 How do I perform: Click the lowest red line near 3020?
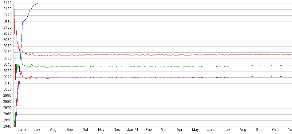tap(154, 77)
